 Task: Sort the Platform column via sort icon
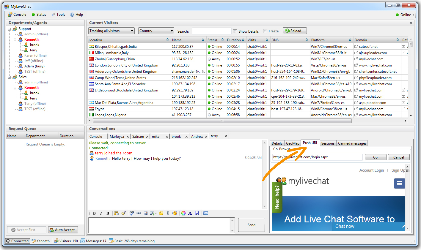pyautogui.click(x=350, y=40)
